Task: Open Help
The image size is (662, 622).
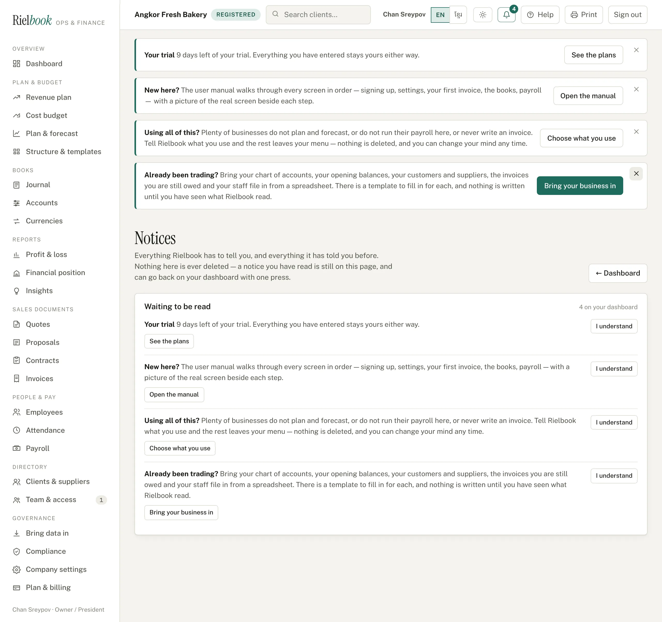Action: coord(540,15)
